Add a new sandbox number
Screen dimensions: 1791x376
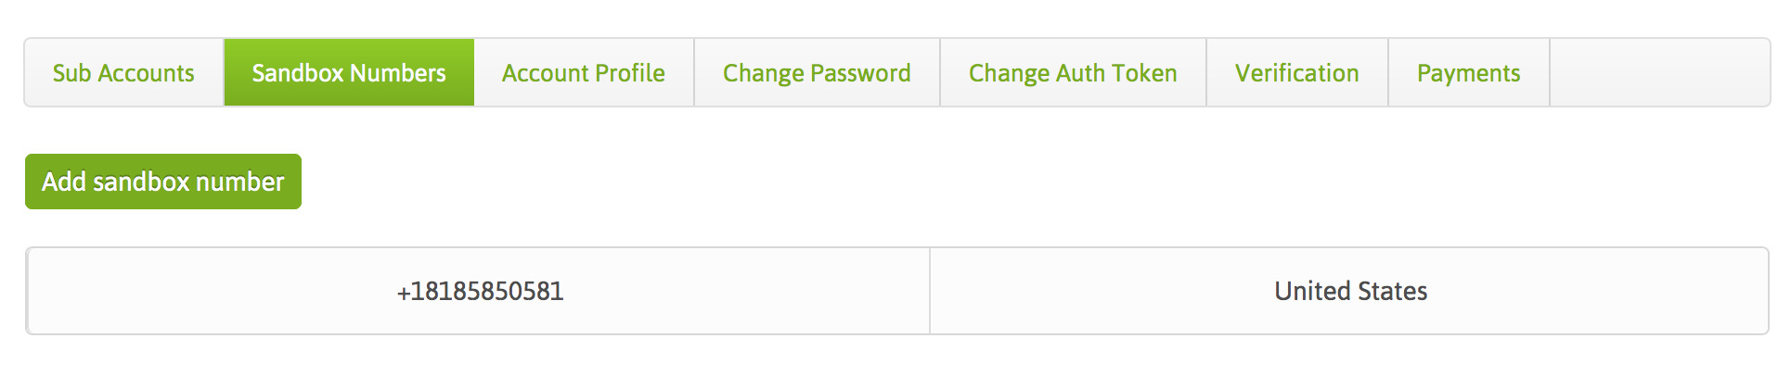pos(163,182)
